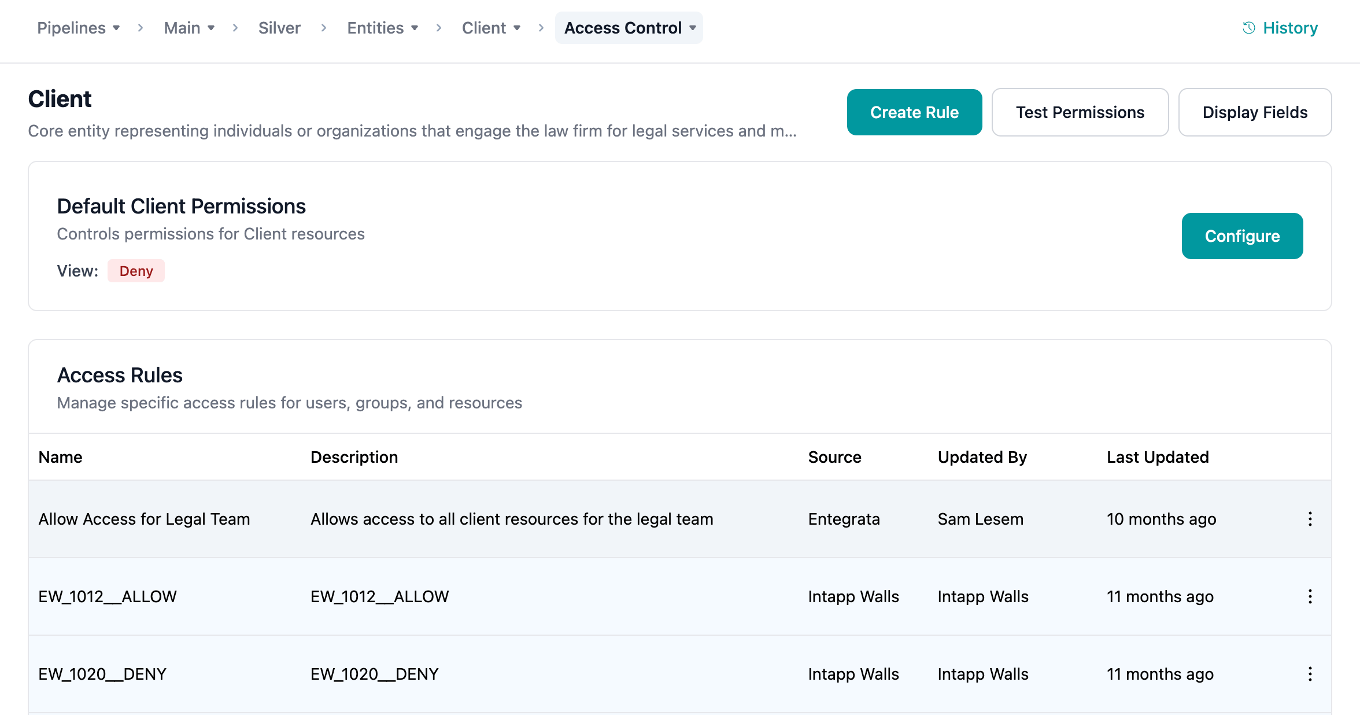The width and height of the screenshot is (1360, 715).
Task: Select the Allow Access for Legal Team rule
Action: [x=144, y=519]
